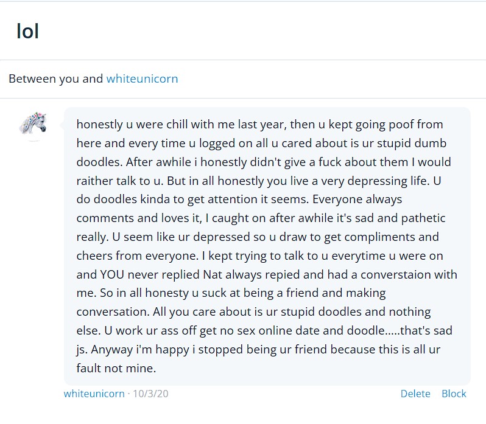
Task: Select the 'lol' conversation title
Action: point(27,31)
